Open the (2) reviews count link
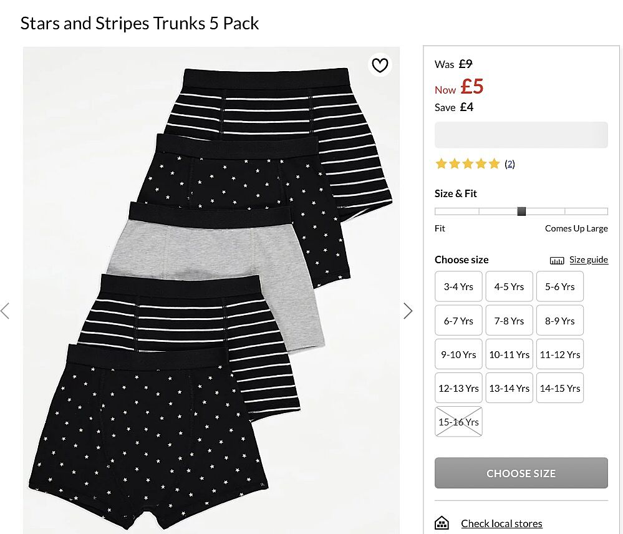623x534 pixels. [510, 164]
